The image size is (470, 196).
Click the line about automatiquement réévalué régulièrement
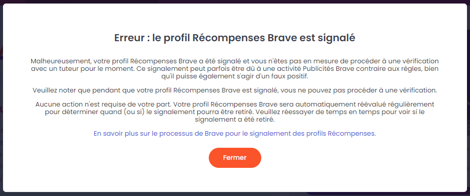[x=234, y=105]
